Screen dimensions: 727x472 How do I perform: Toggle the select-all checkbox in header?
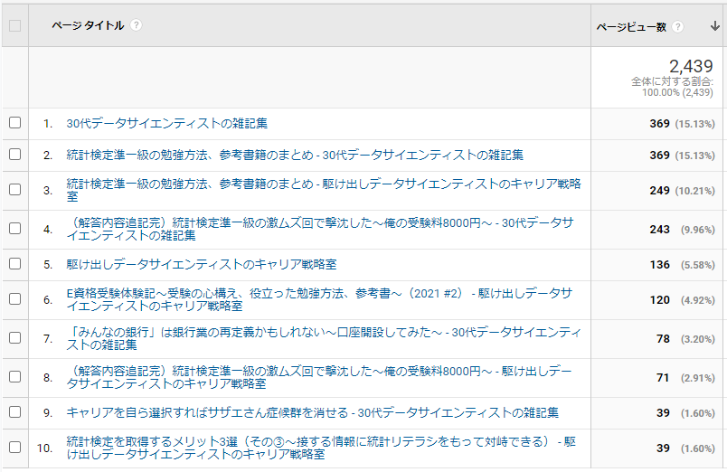pyautogui.click(x=14, y=26)
